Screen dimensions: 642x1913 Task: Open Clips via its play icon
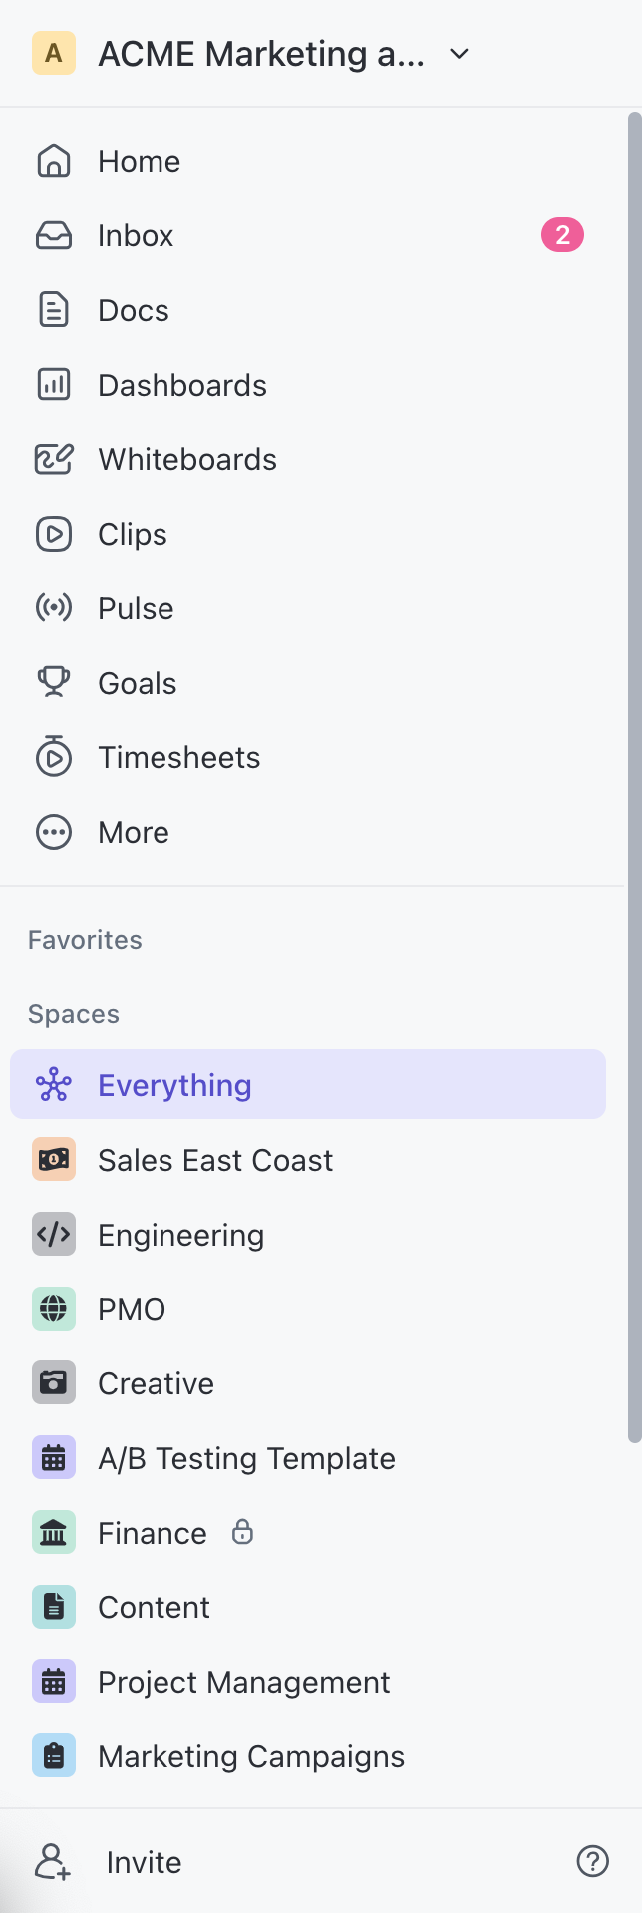coord(54,534)
